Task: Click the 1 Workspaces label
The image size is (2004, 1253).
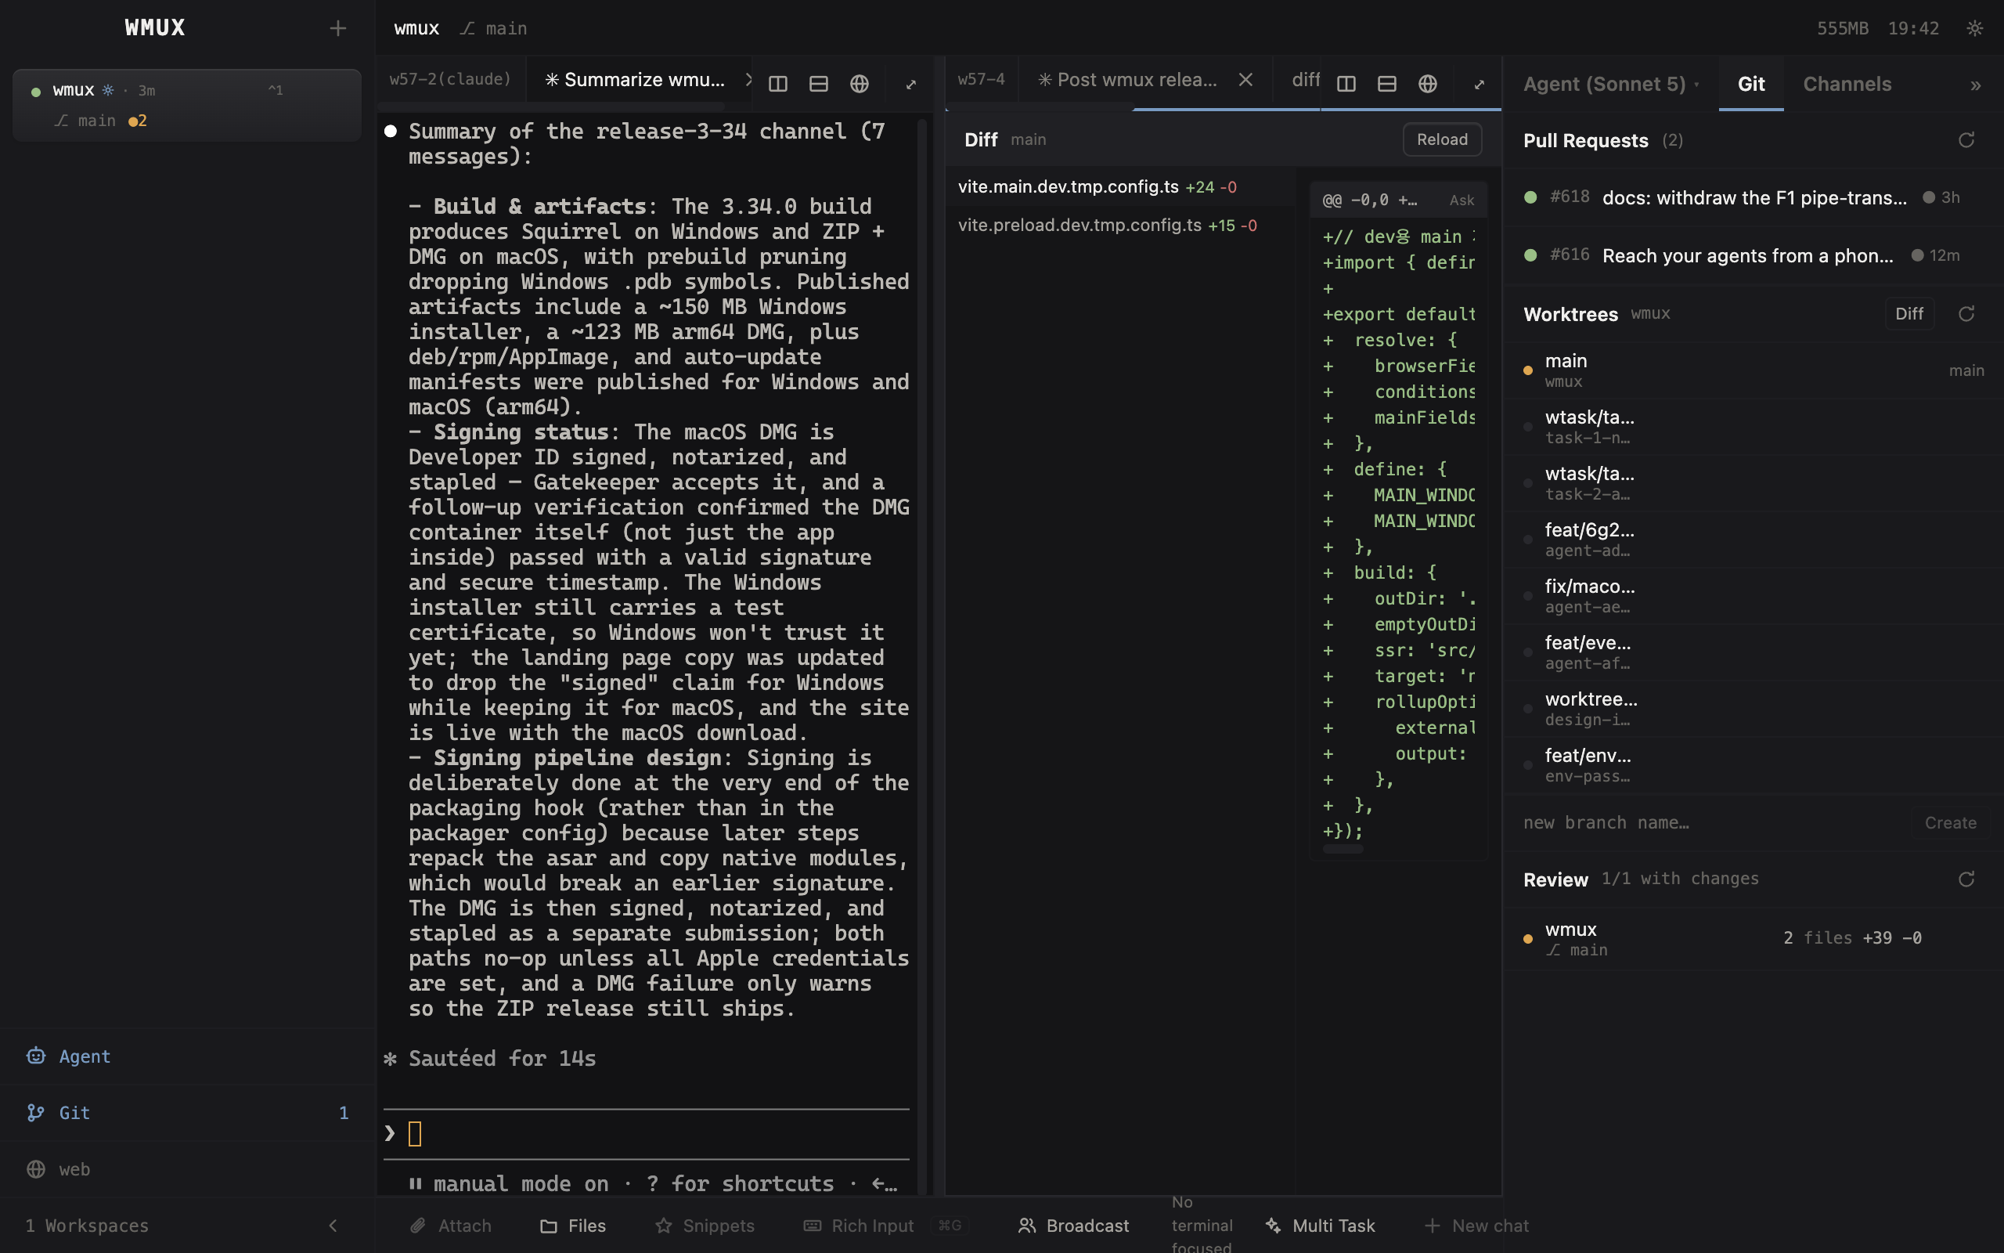Action: point(87,1226)
